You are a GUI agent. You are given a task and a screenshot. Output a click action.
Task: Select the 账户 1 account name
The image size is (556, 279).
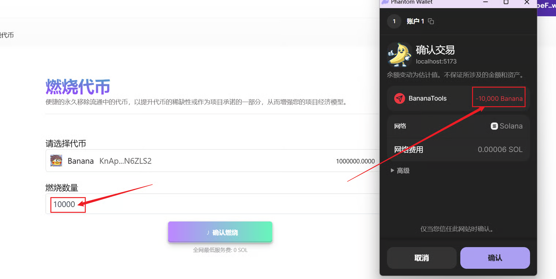(415, 21)
